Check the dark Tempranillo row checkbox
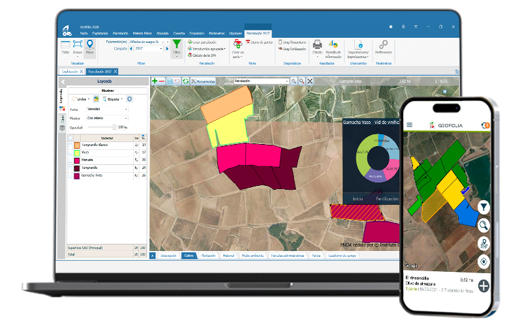The image size is (522, 326). [70, 168]
